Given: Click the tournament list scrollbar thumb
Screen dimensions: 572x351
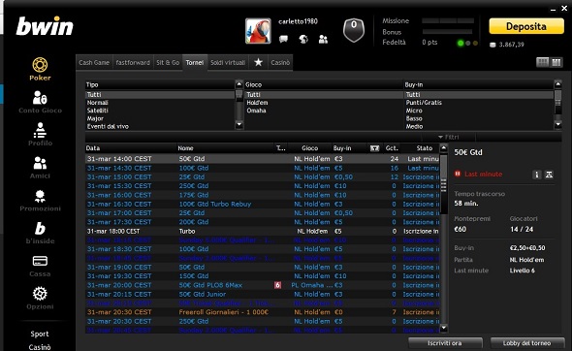Looking at the screenshot, I should coord(444,184).
